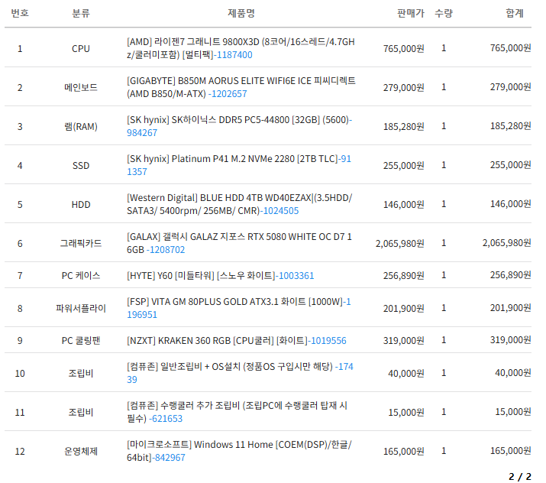Click the 15,000원 total in row 11
This screenshot has width=546, height=483.
tap(513, 412)
